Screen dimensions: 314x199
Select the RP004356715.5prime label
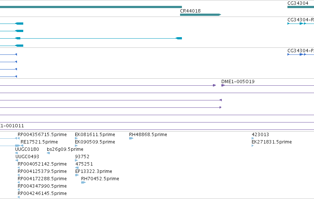(x=42, y=135)
